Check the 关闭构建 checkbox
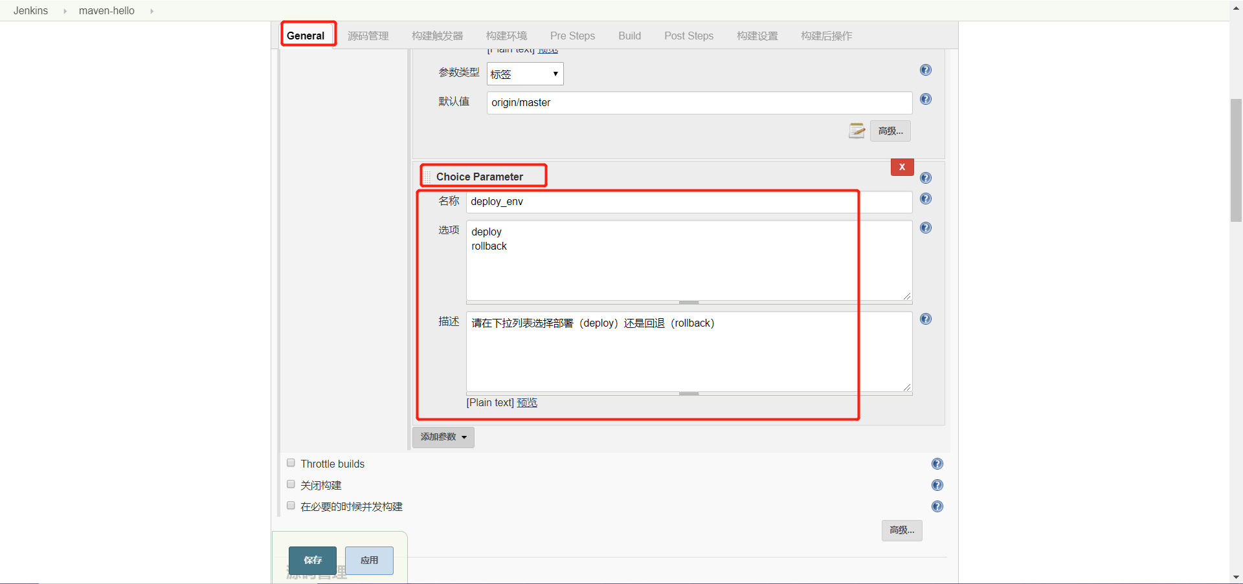Viewport: 1243px width, 584px height. coord(291,484)
